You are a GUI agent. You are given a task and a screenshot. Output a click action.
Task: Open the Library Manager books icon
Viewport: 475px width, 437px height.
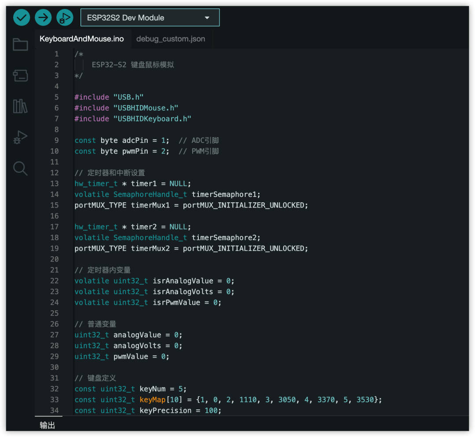(20, 106)
